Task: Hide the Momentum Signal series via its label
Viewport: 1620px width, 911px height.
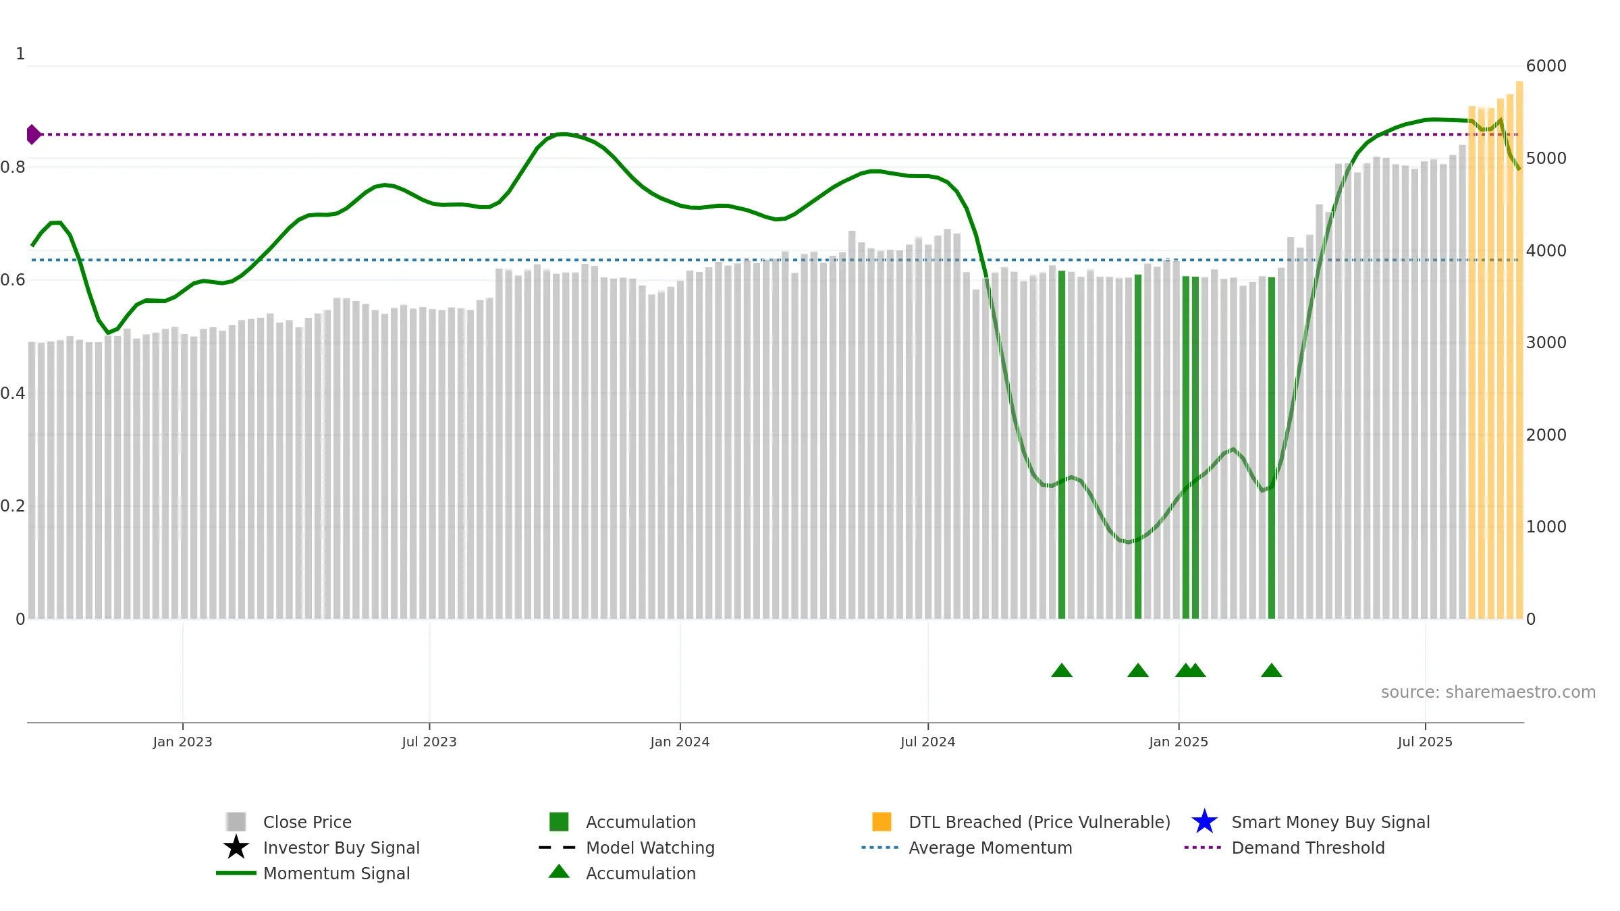Action: (x=336, y=873)
